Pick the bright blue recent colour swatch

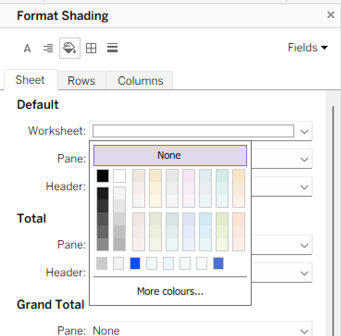(135, 263)
